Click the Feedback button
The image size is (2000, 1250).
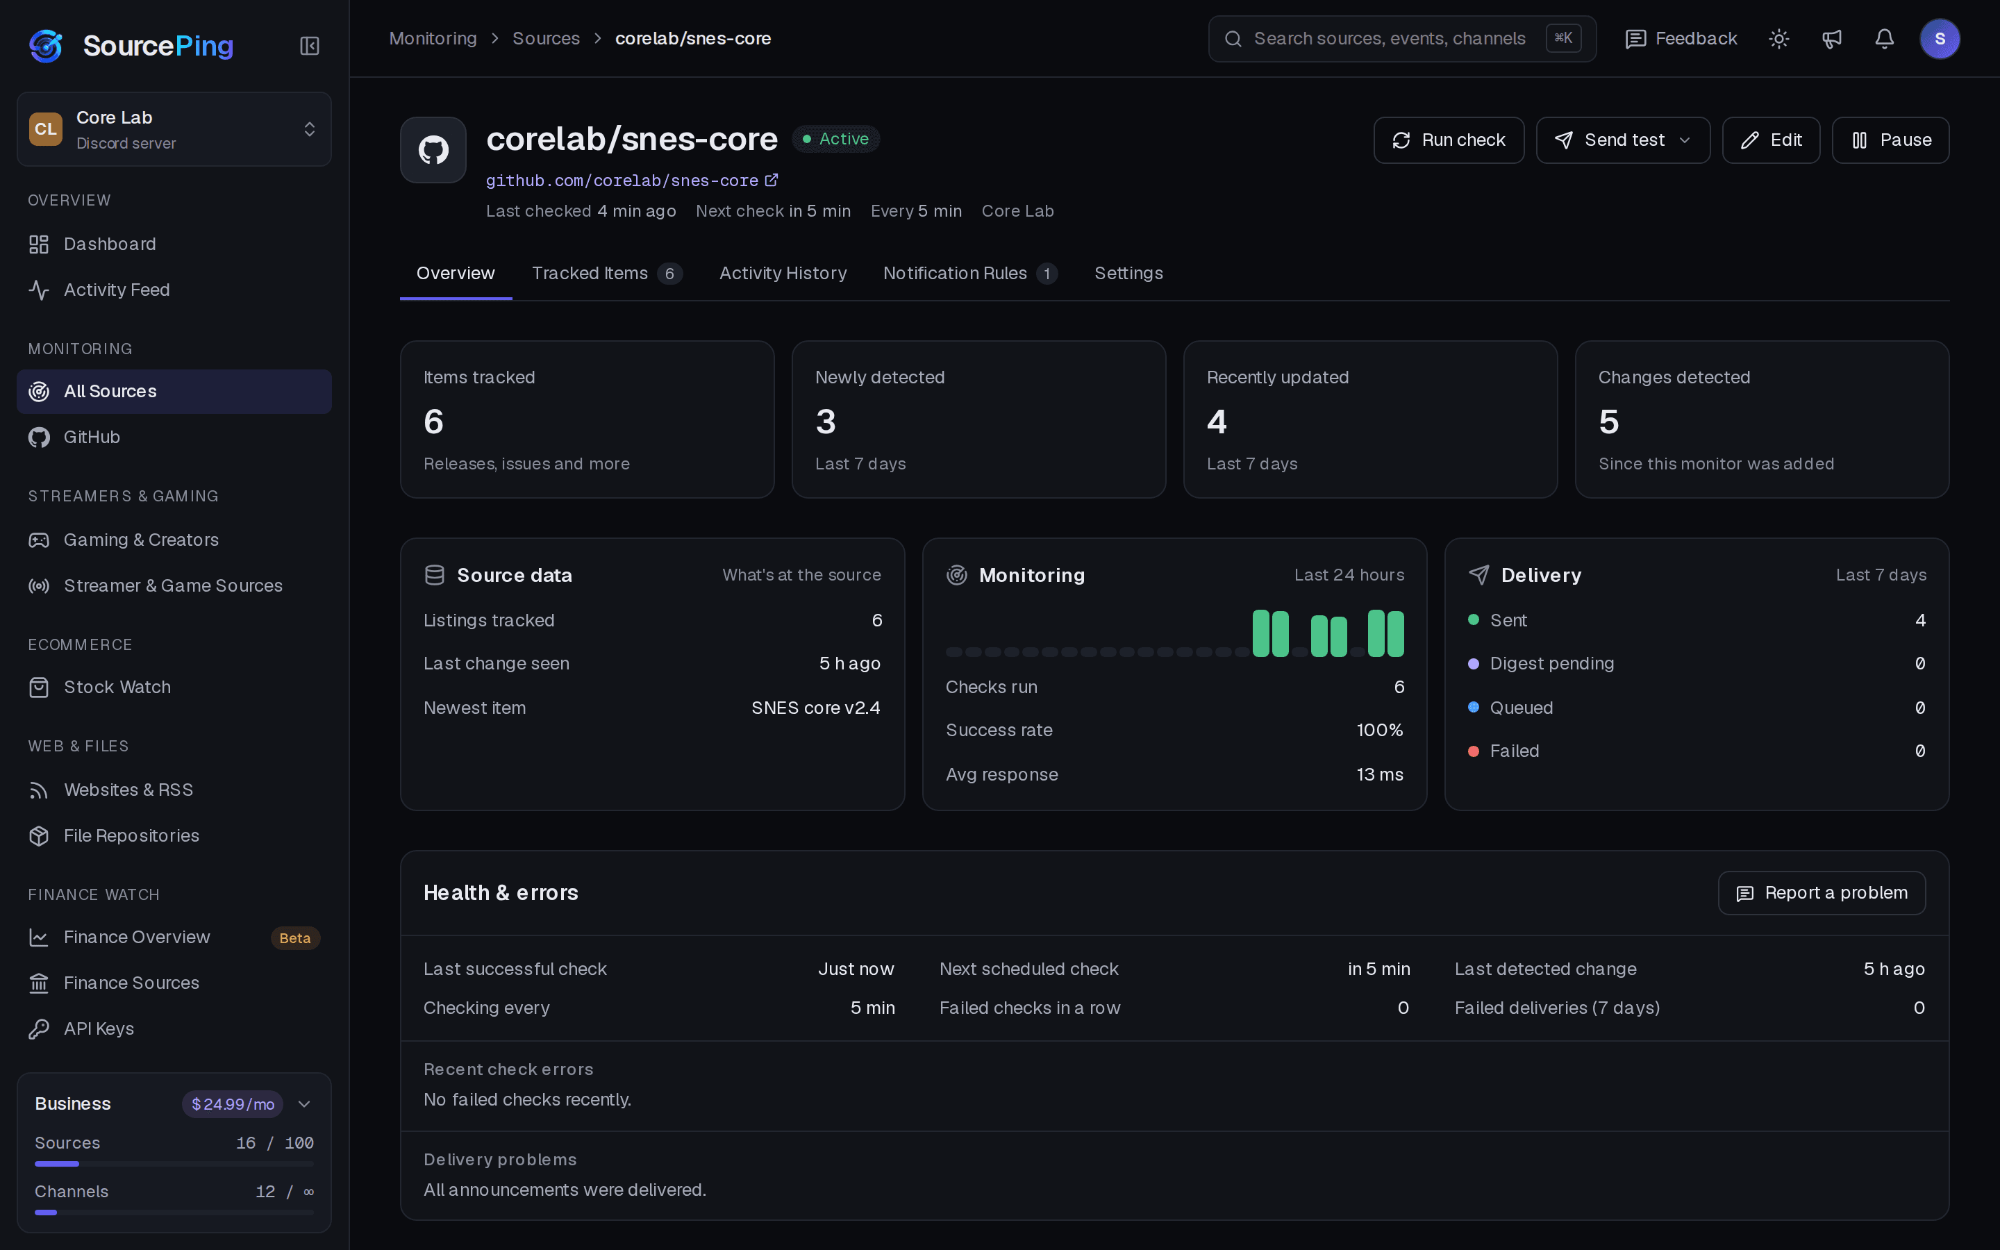click(1681, 39)
